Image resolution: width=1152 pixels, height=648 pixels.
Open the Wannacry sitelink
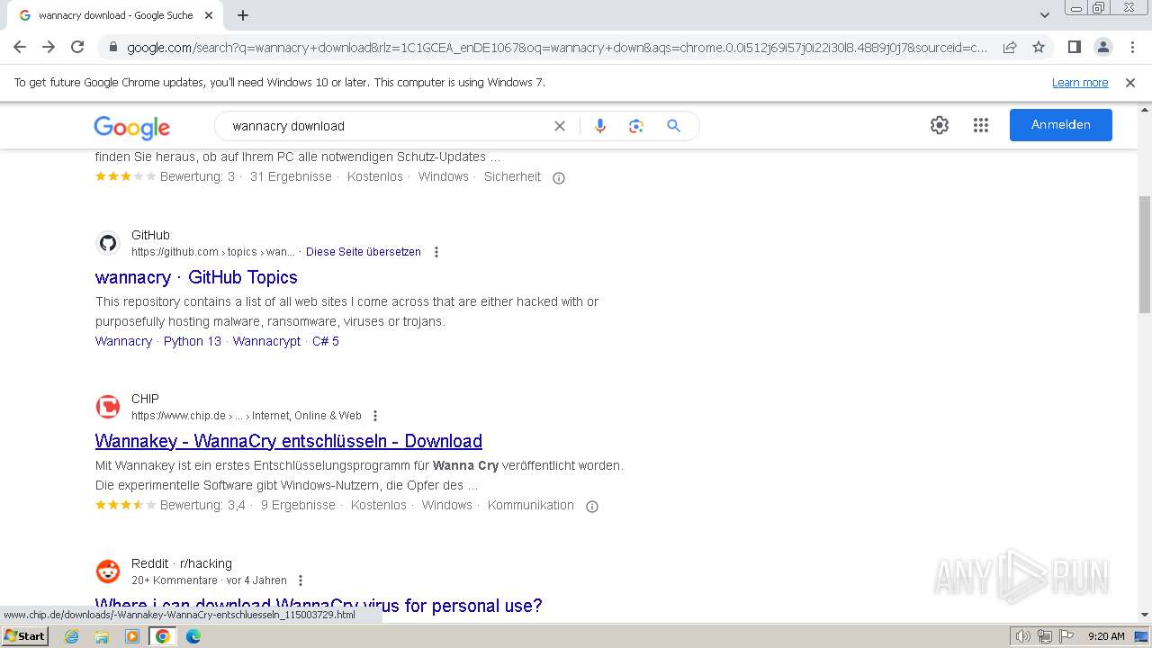tap(123, 341)
